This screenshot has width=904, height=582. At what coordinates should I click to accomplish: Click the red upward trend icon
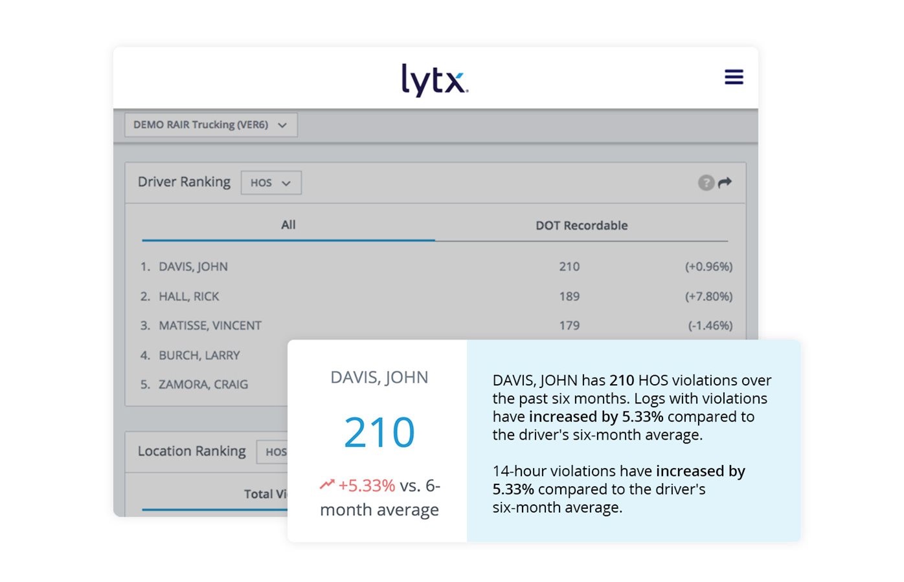(x=326, y=484)
